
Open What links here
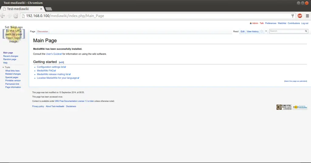pos(12,71)
